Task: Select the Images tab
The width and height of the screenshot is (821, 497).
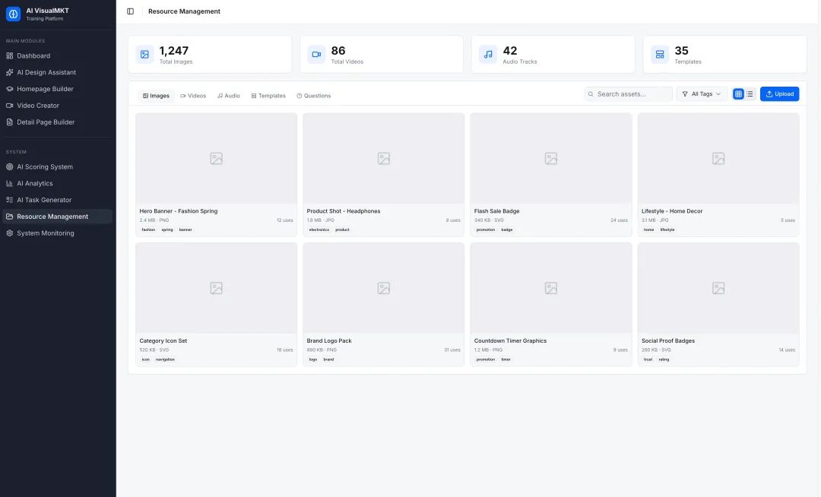Action: point(156,96)
